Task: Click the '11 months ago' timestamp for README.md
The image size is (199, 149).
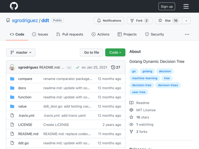Action: click(x=109, y=134)
